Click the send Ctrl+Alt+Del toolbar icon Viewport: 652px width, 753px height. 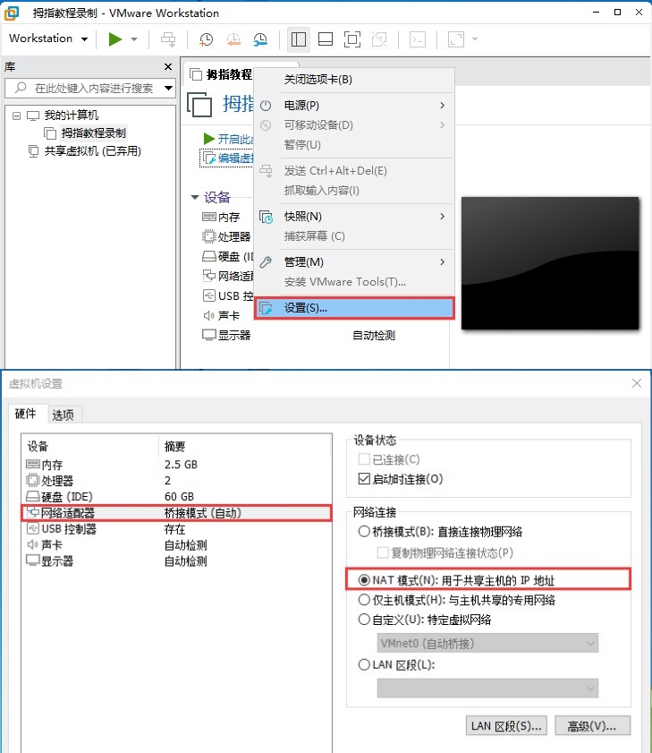pyautogui.click(x=168, y=39)
